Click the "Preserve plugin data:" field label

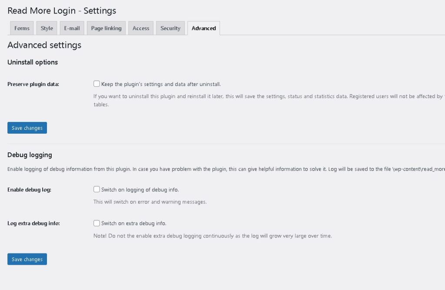click(33, 84)
